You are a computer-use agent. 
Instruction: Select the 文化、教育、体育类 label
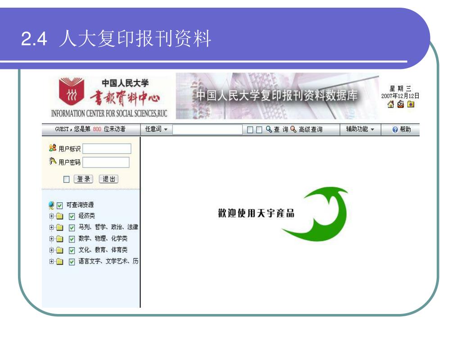(103, 250)
